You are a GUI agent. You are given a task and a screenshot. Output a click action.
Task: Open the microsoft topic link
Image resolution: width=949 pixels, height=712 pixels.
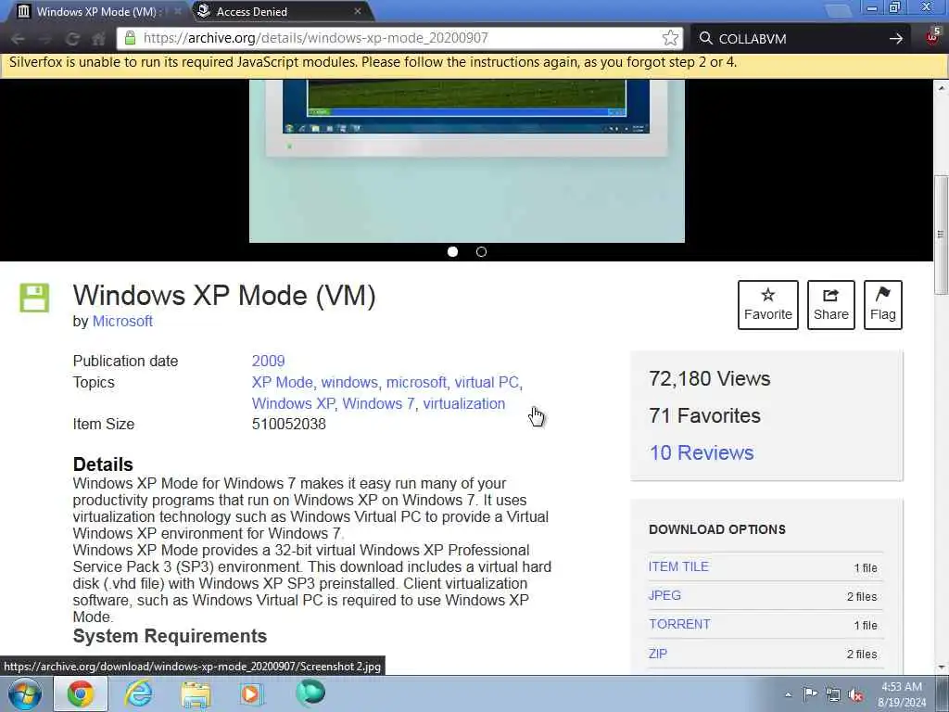pos(416,383)
